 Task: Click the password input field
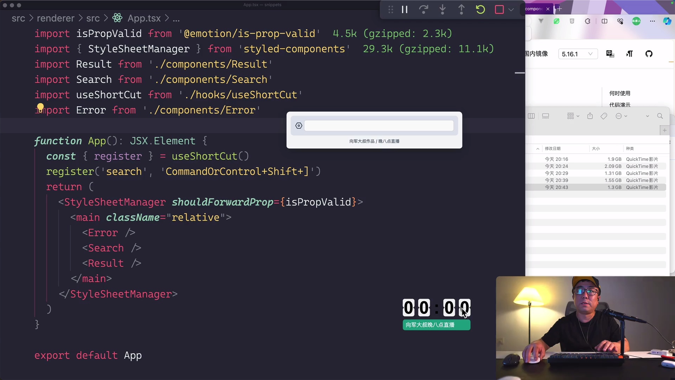(379, 126)
